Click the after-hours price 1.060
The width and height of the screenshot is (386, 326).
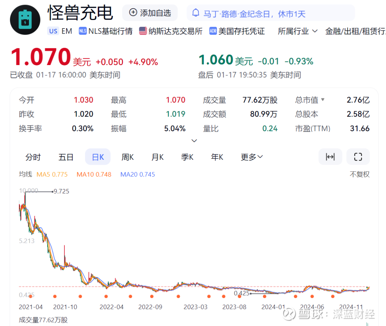[x=216, y=60]
